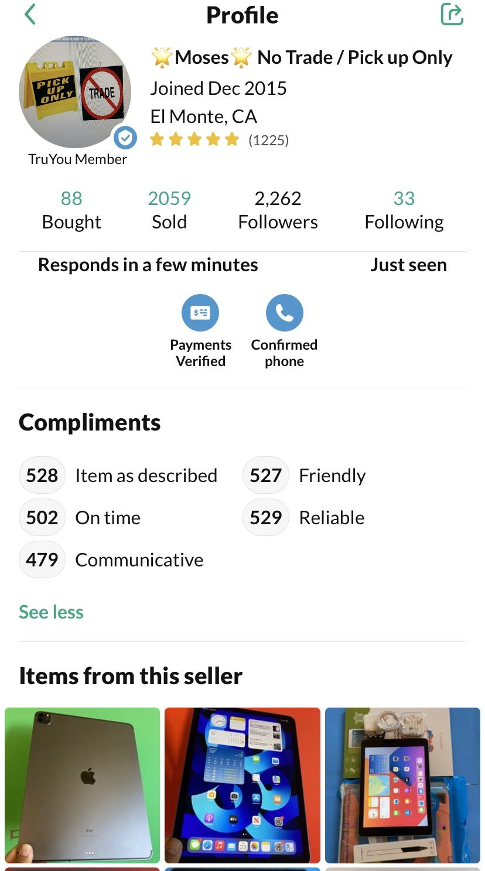Tap the five-star rating
Image resolution: width=485 pixels, height=871 pixels.
pos(194,139)
